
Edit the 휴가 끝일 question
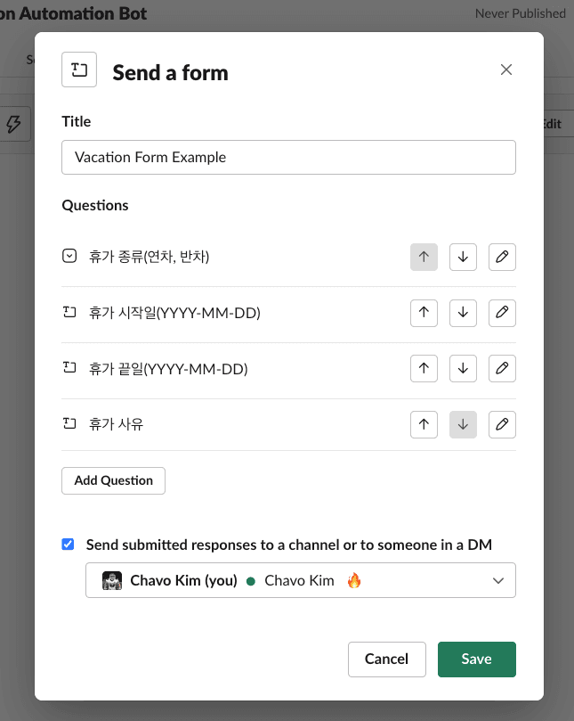pos(502,369)
